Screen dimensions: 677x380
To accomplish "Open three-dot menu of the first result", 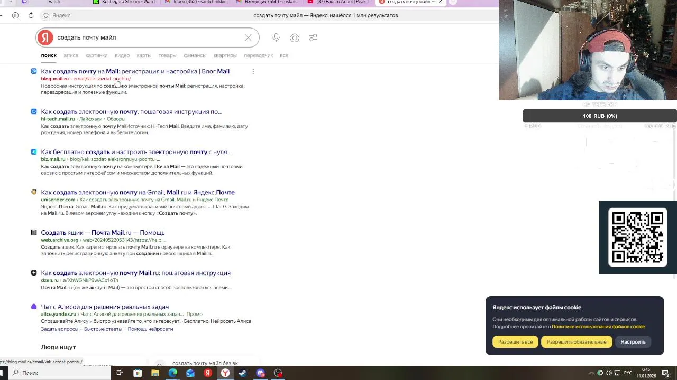I will (x=253, y=71).
